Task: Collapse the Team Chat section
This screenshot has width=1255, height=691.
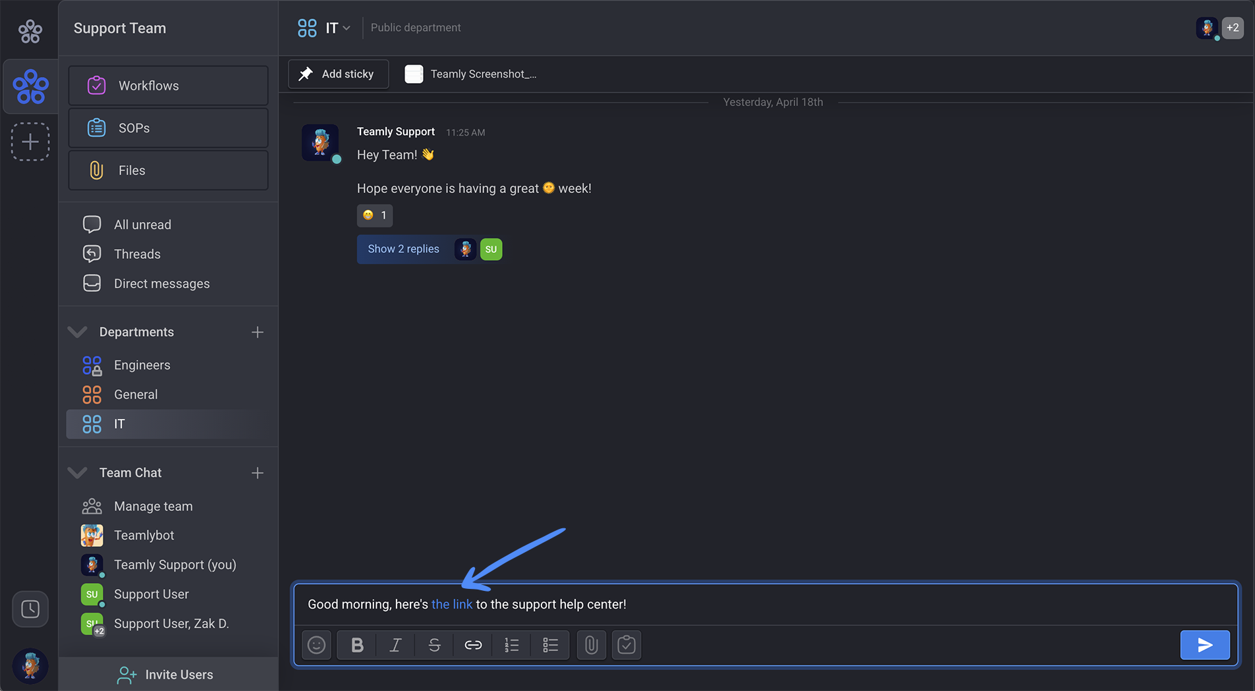Action: [x=78, y=473]
